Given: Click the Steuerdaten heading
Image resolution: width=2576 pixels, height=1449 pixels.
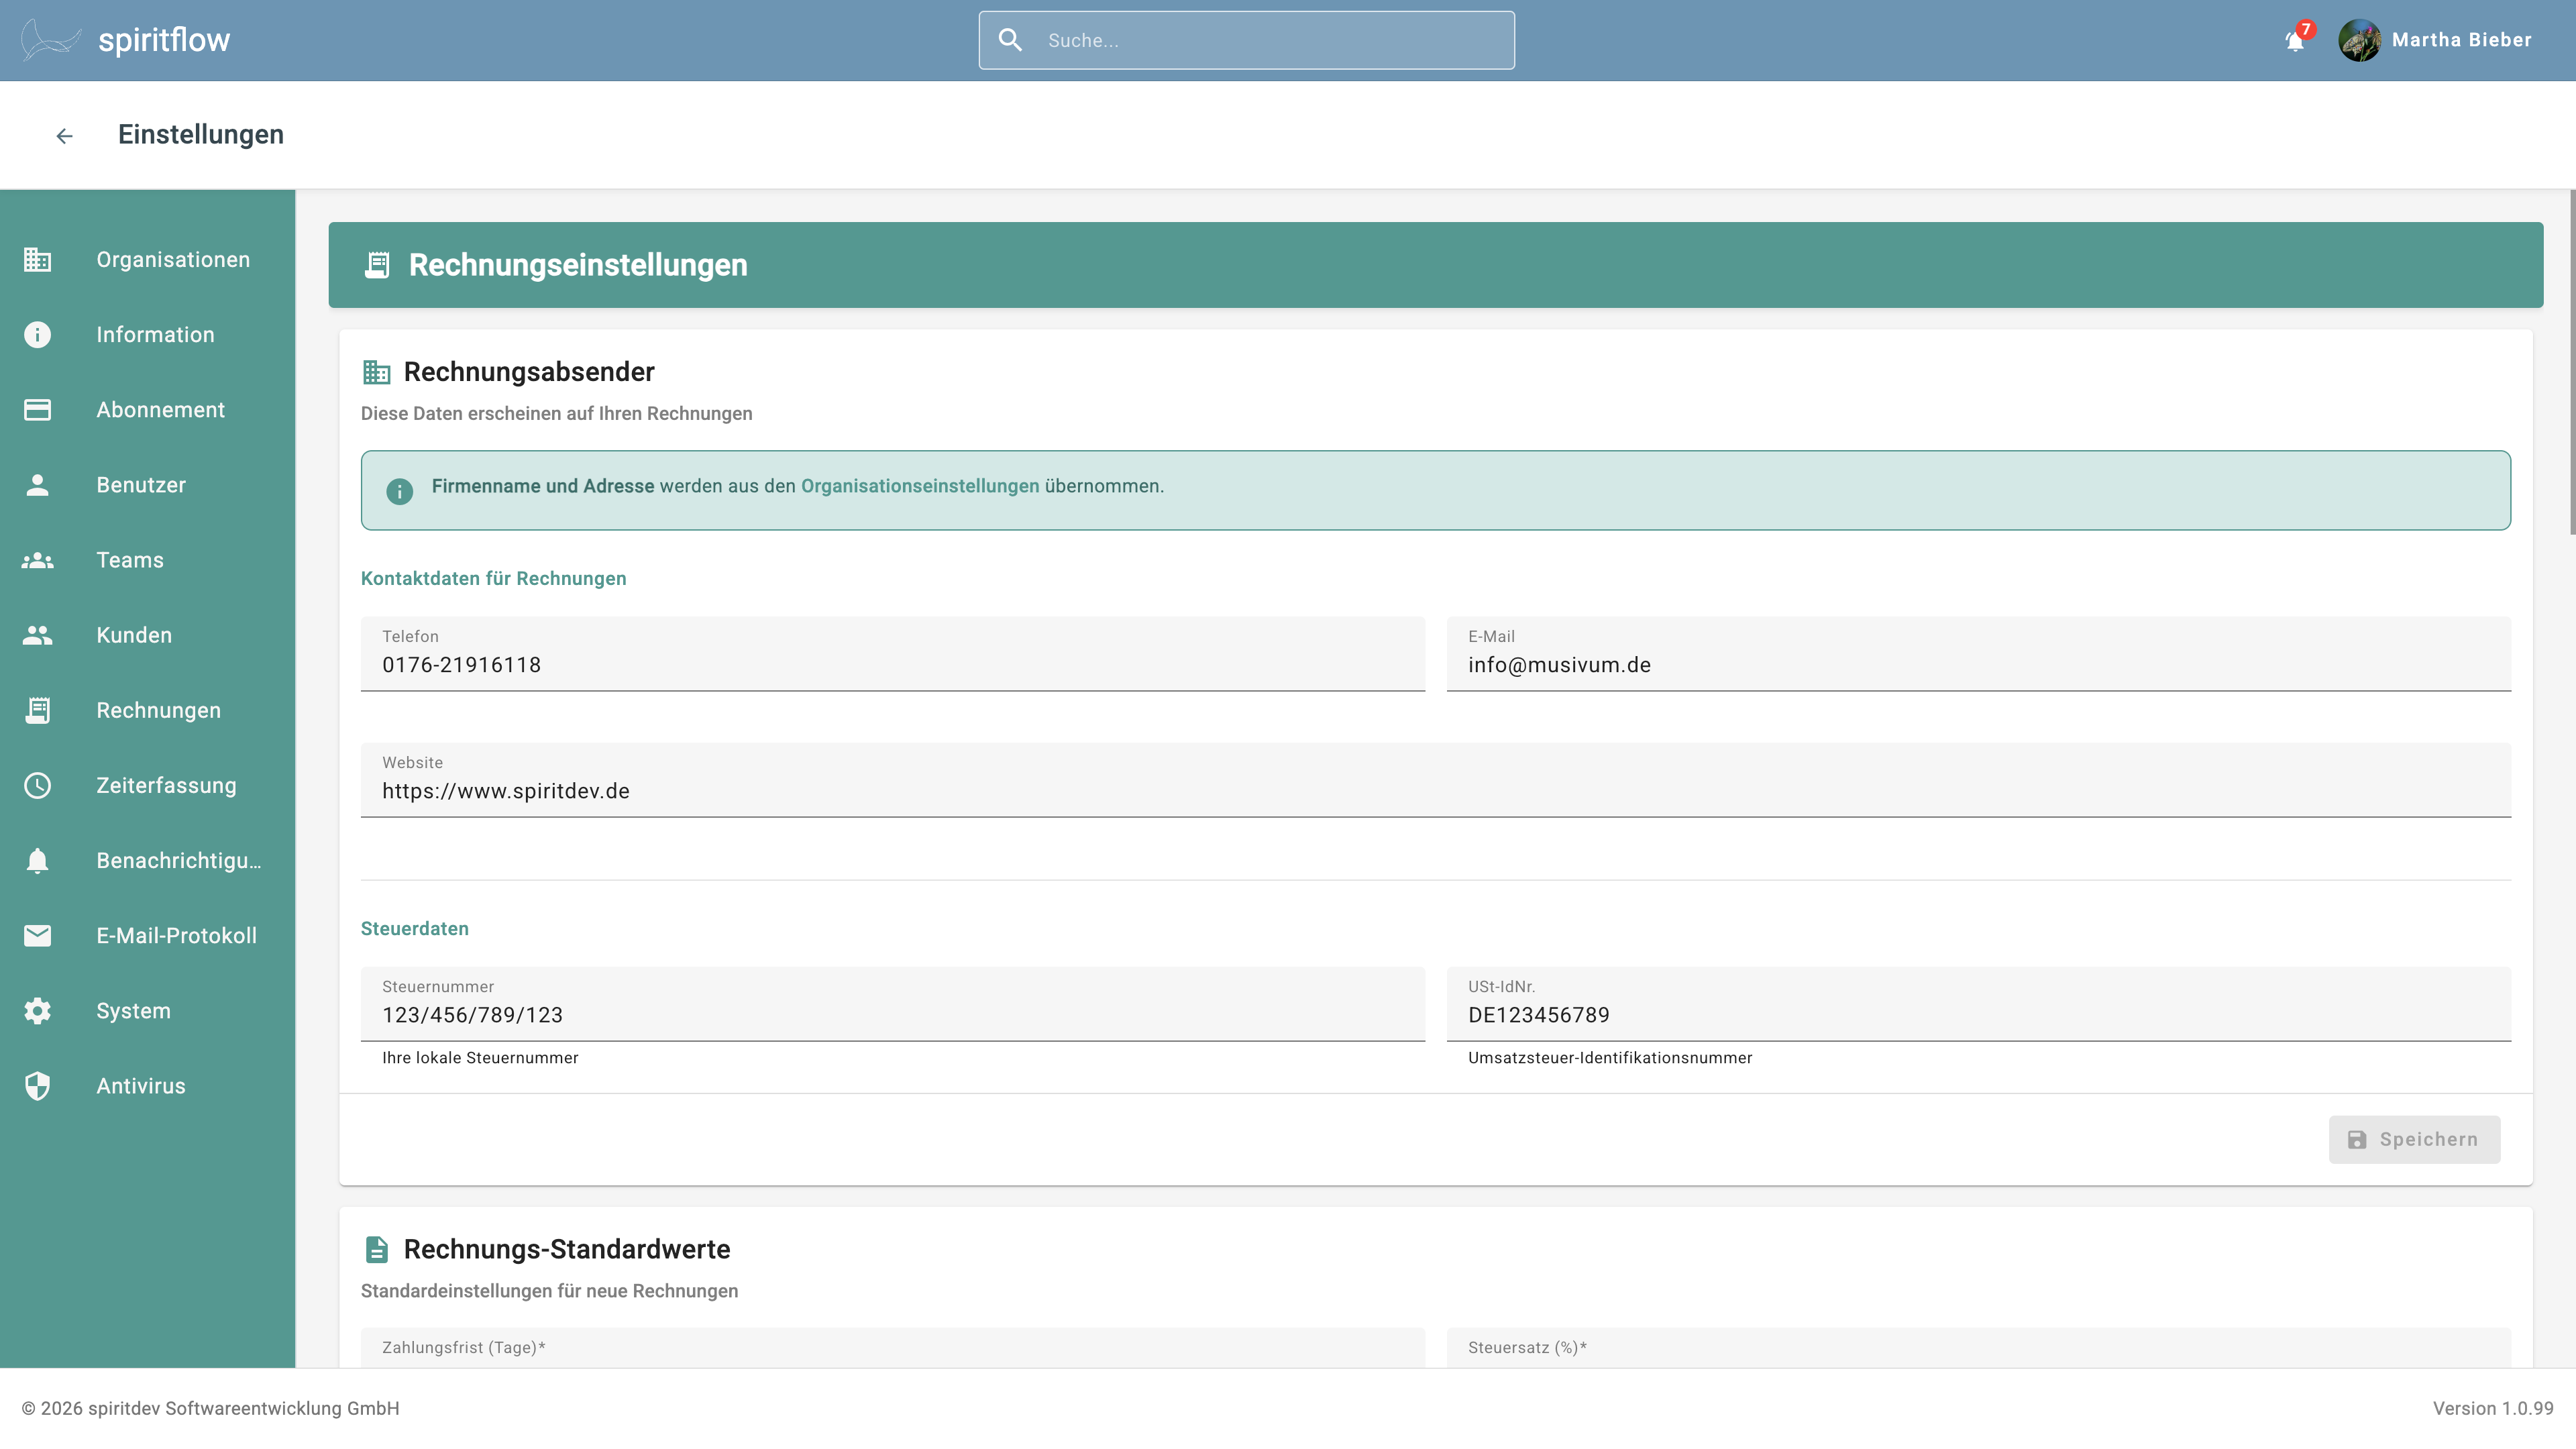Looking at the screenshot, I should point(414,929).
